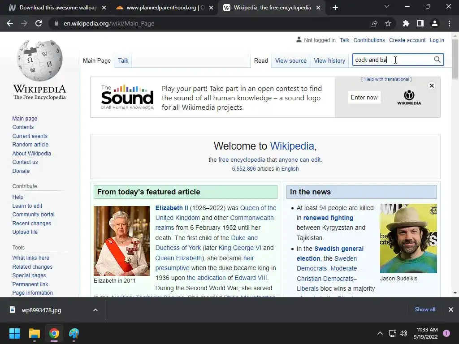Reload the current page
Screen dimensions: 459x344
coord(39,23)
